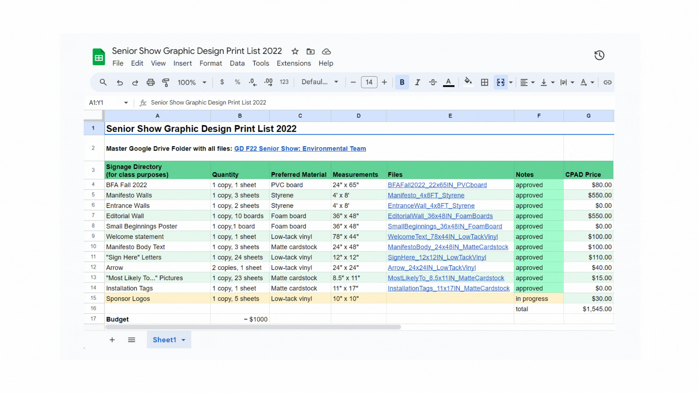Click the Insert link chain icon
The width and height of the screenshot is (698, 393).
tap(607, 82)
